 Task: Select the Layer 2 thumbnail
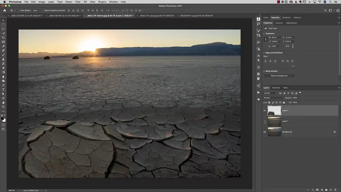click(274, 110)
